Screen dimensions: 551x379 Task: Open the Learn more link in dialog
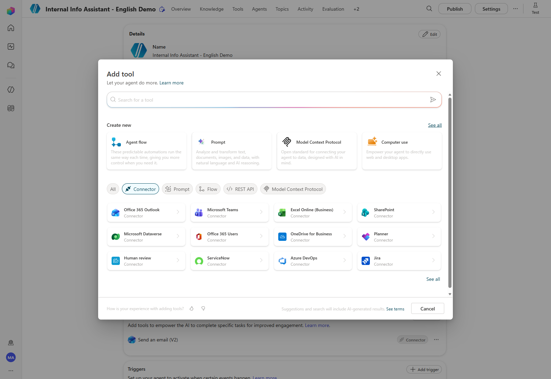point(171,83)
